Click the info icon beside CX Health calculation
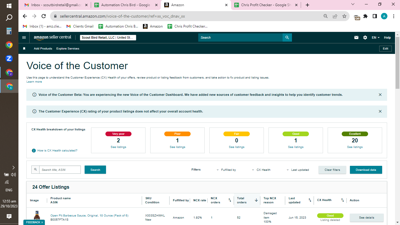400x225 pixels. point(34,151)
